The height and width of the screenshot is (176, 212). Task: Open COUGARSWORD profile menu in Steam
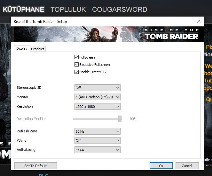(120, 10)
